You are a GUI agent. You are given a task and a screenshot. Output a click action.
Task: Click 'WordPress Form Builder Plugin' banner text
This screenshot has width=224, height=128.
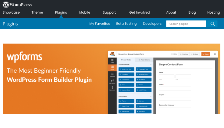tap(49, 80)
